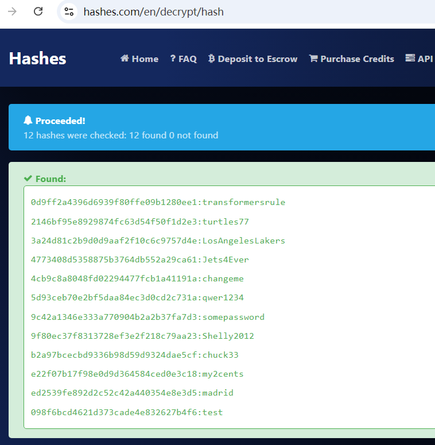Click the last result line ending in test
This screenshot has width=435, height=445.
click(127, 412)
